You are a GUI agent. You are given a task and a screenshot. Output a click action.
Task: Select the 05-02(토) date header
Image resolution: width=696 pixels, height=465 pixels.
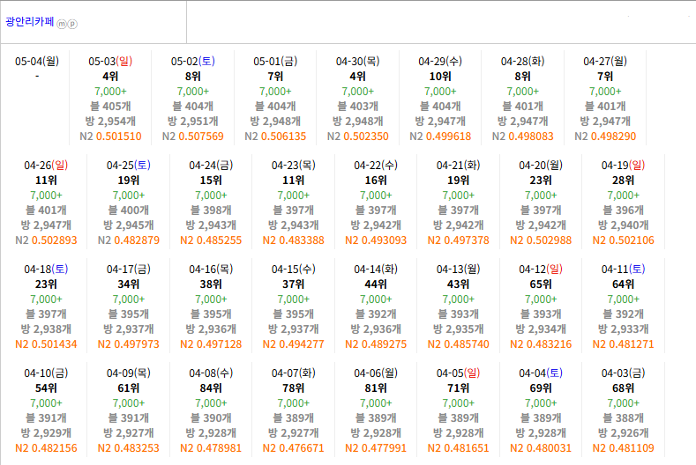pyautogui.click(x=193, y=61)
